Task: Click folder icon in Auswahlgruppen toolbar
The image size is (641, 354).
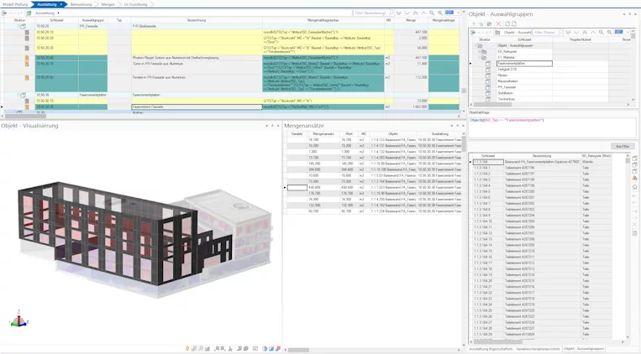Action: point(489,24)
